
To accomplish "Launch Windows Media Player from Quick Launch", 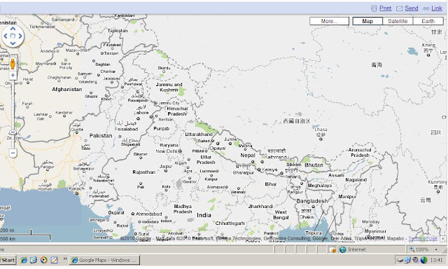I will point(43,260).
